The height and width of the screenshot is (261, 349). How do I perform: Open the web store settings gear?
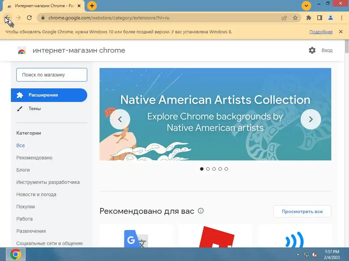(312, 50)
